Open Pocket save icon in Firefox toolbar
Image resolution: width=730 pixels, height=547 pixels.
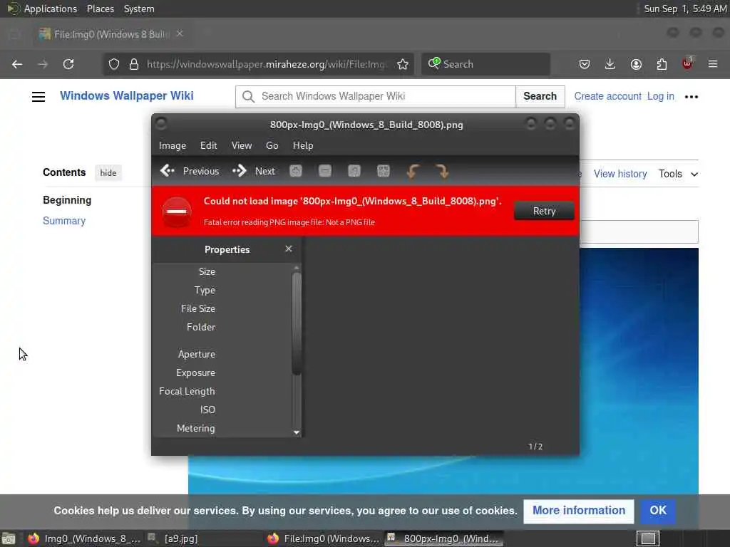click(x=585, y=64)
